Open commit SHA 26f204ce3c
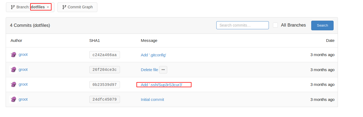 click(x=105, y=70)
